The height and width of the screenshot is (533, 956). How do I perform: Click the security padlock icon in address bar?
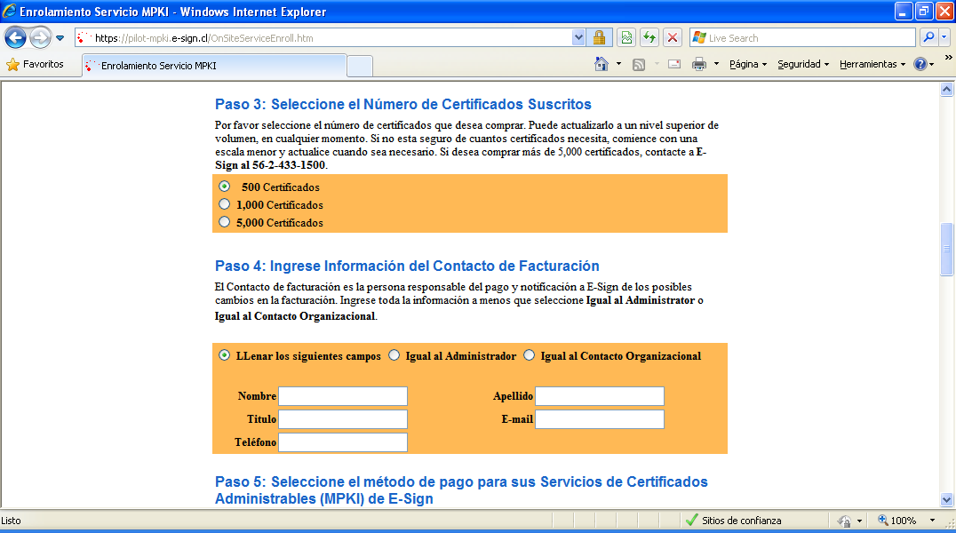pyautogui.click(x=599, y=38)
